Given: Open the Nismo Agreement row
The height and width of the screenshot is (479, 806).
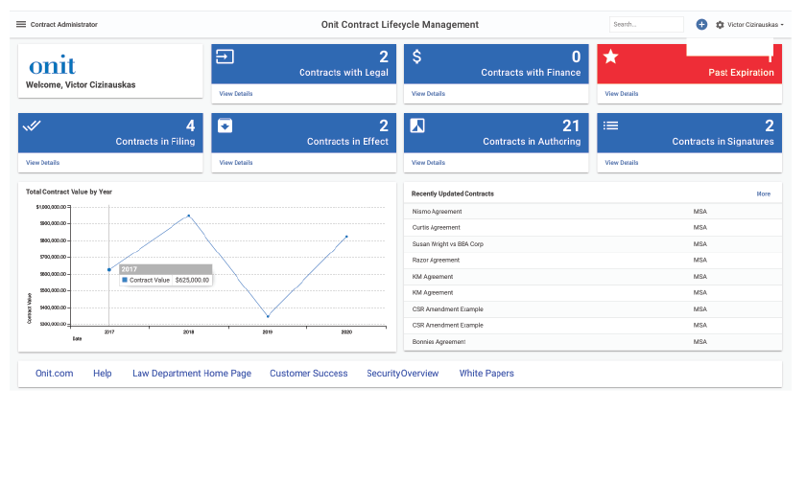Looking at the screenshot, I should coord(593,212).
